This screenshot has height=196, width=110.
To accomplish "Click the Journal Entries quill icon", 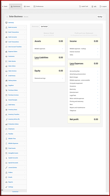I will point(6,168).
